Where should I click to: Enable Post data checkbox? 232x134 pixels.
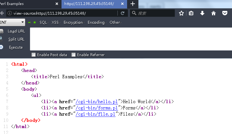pos(34,55)
